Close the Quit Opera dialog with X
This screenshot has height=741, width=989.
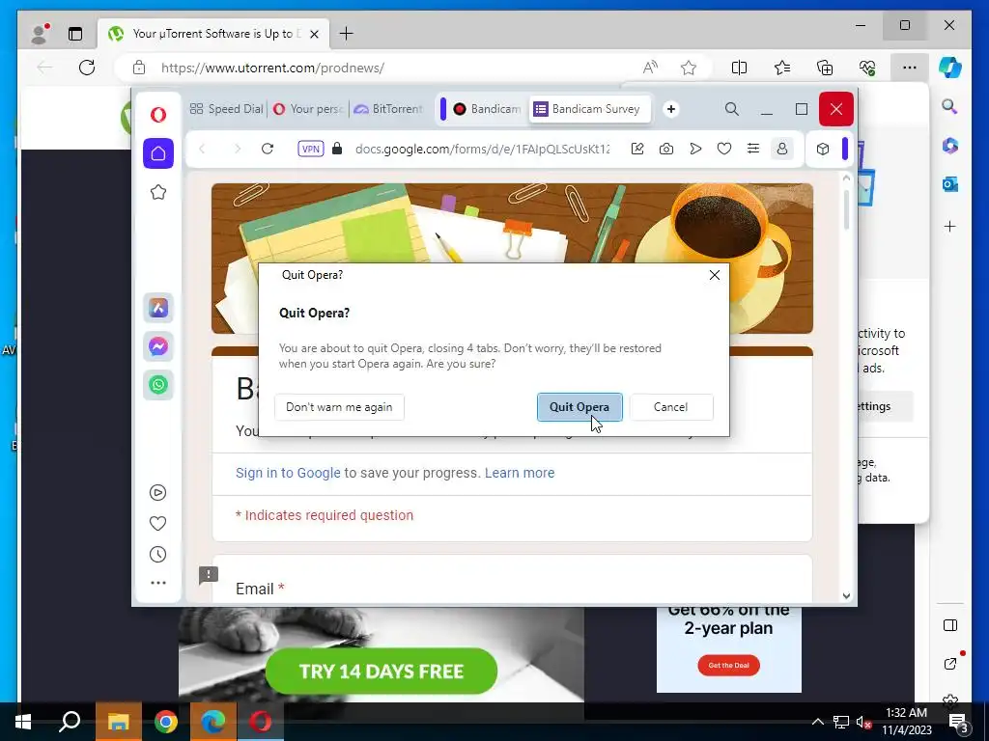[x=714, y=275]
